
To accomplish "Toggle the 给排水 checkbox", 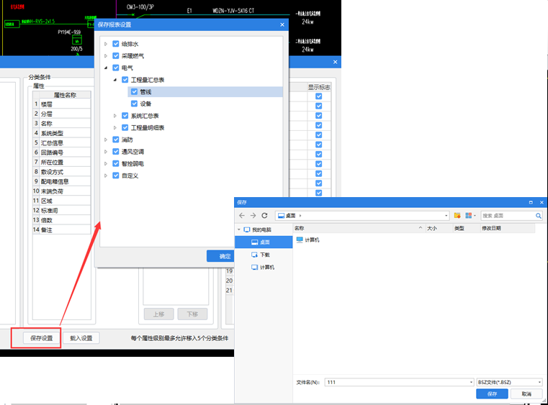I will (x=116, y=44).
